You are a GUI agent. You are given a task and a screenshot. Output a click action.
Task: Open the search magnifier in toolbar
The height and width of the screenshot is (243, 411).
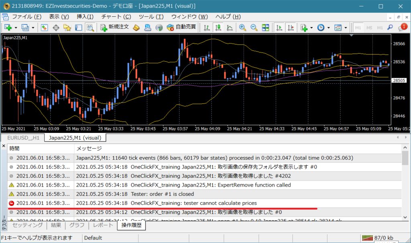click(x=390, y=28)
